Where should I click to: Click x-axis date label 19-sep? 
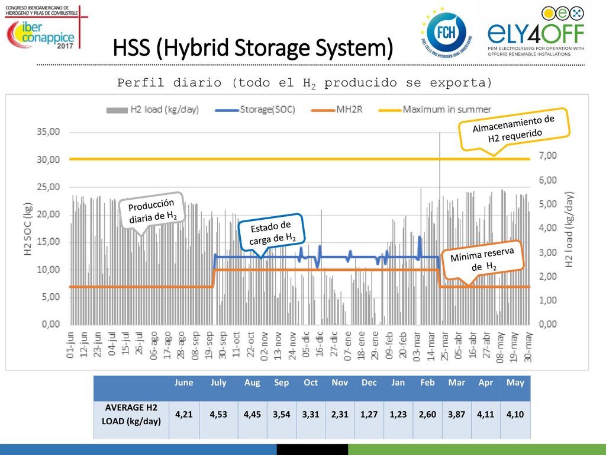coord(209,345)
